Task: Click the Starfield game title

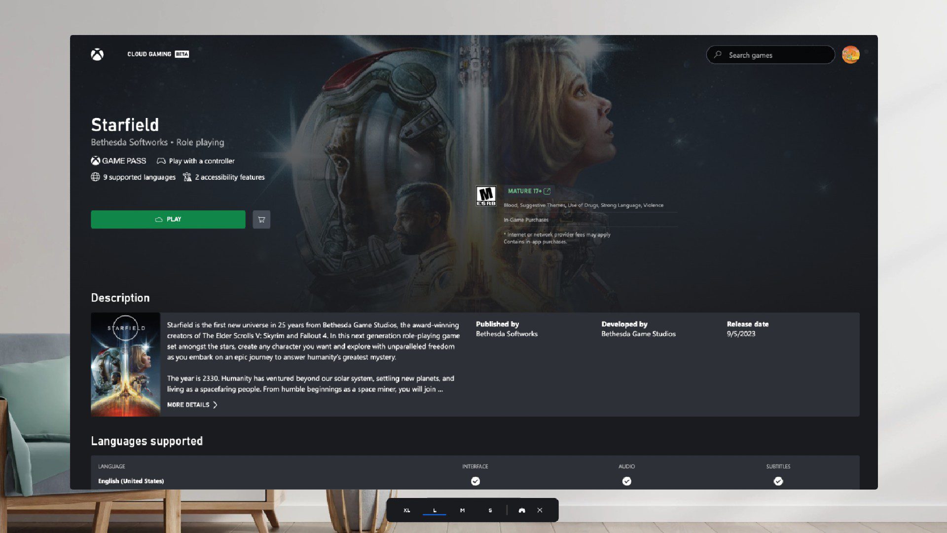Action: [125, 125]
